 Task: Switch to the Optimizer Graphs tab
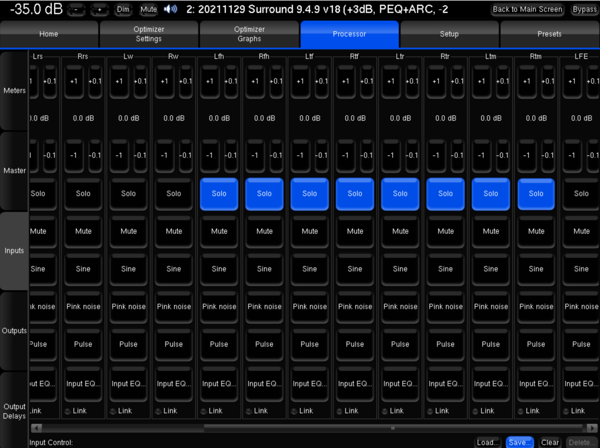point(249,34)
